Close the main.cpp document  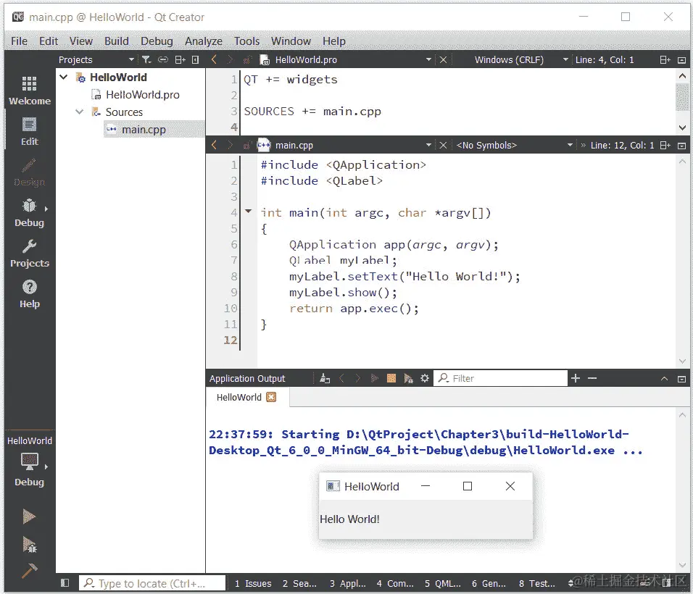[444, 146]
